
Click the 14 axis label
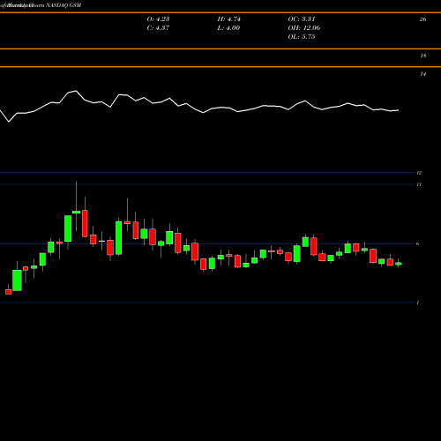tap(422, 74)
